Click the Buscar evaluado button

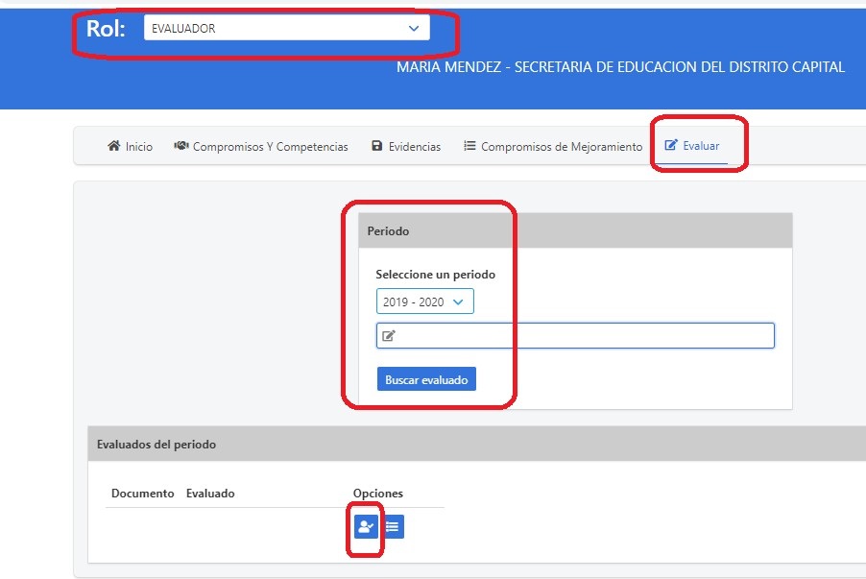[426, 379]
